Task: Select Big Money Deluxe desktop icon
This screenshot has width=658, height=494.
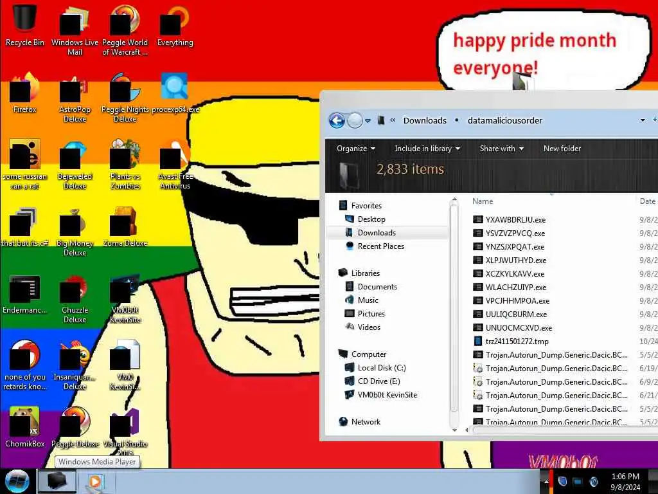Action: click(x=75, y=232)
